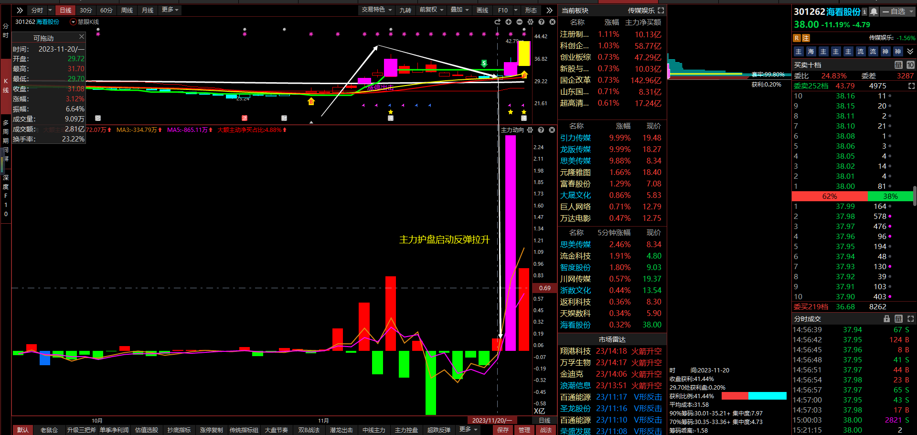
Task: Click the stock info 'i' icon
Action: coord(864,11)
